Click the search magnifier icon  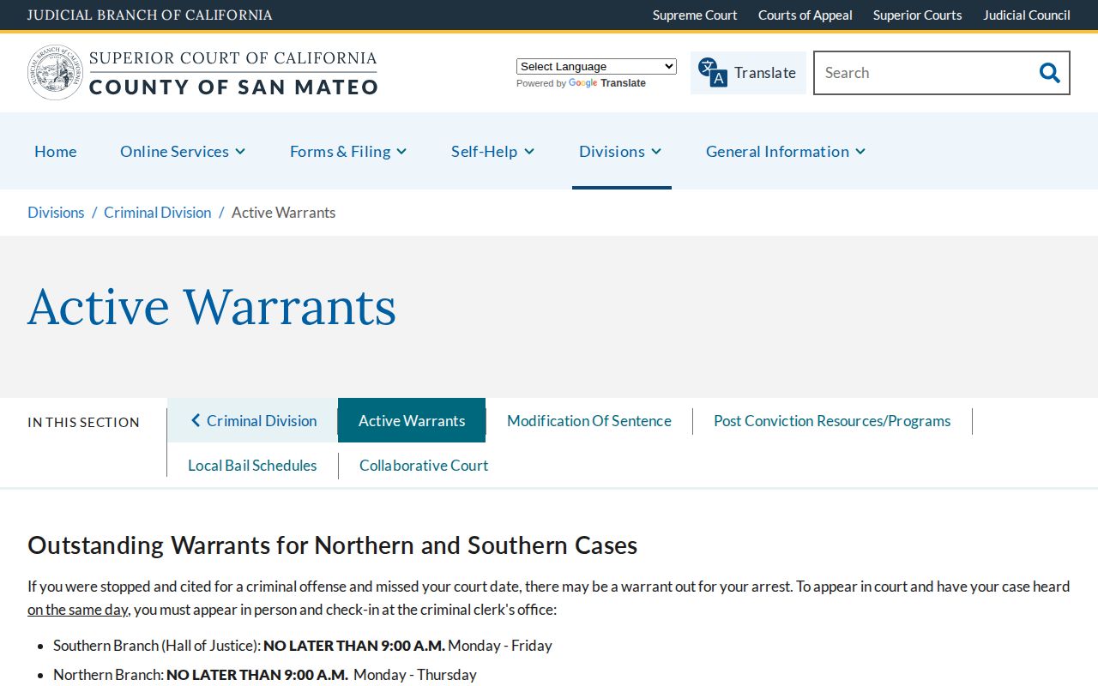click(1049, 73)
